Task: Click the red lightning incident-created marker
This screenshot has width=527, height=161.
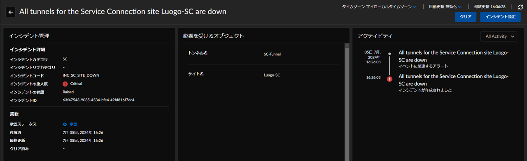Action: point(389,79)
